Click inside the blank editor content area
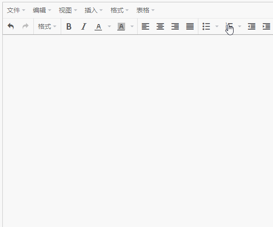Viewport: 273px width, 227px height. click(138, 131)
